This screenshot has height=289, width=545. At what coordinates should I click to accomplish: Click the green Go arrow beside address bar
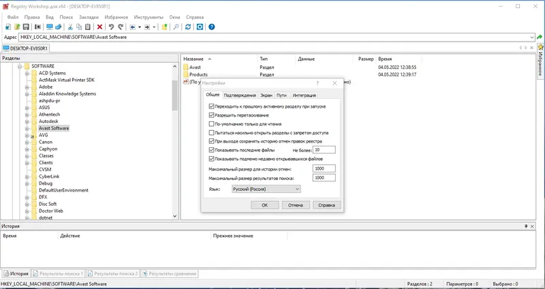[x=540, y=37]
